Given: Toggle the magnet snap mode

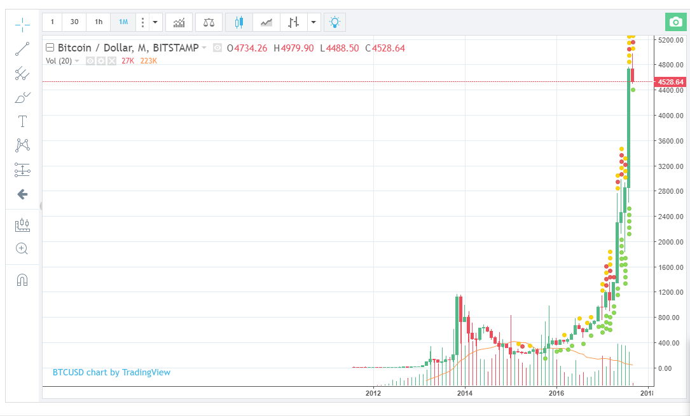Looking at the screenshot, I should tap(22, 280).
